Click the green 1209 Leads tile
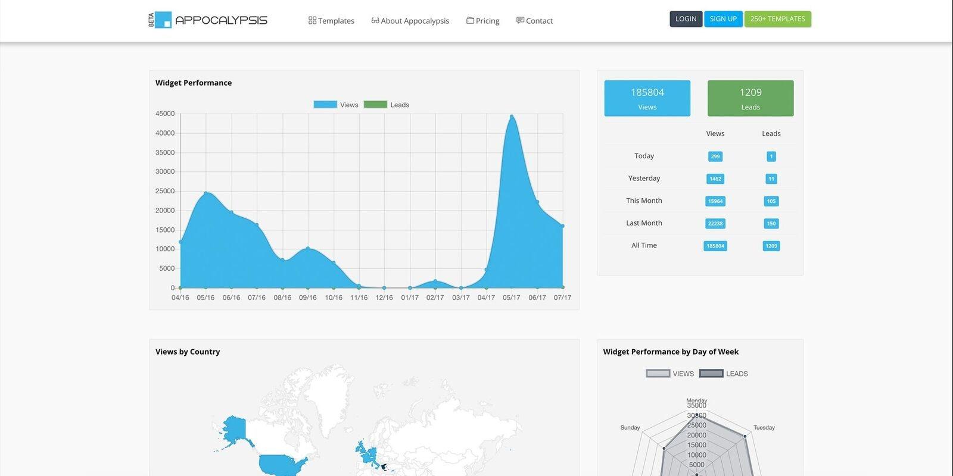Screen dimensions: 953x476 (750, 98)
